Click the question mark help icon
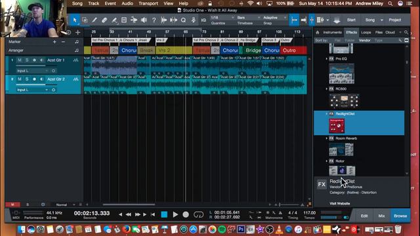This screenshot has width=420, height=236. (x=154, y=20)
